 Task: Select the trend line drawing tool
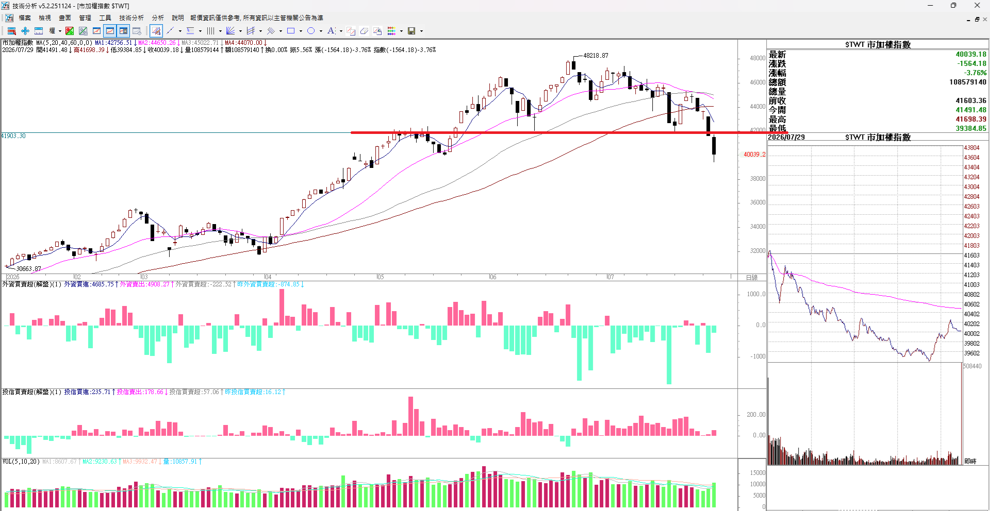(170, 31)
